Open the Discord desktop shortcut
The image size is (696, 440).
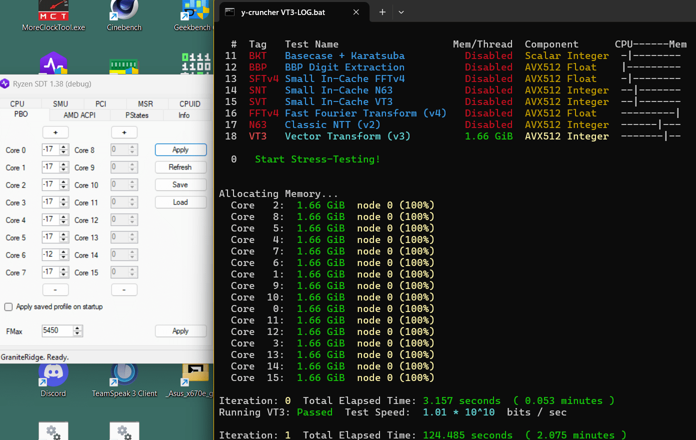(x=53, y=381)
